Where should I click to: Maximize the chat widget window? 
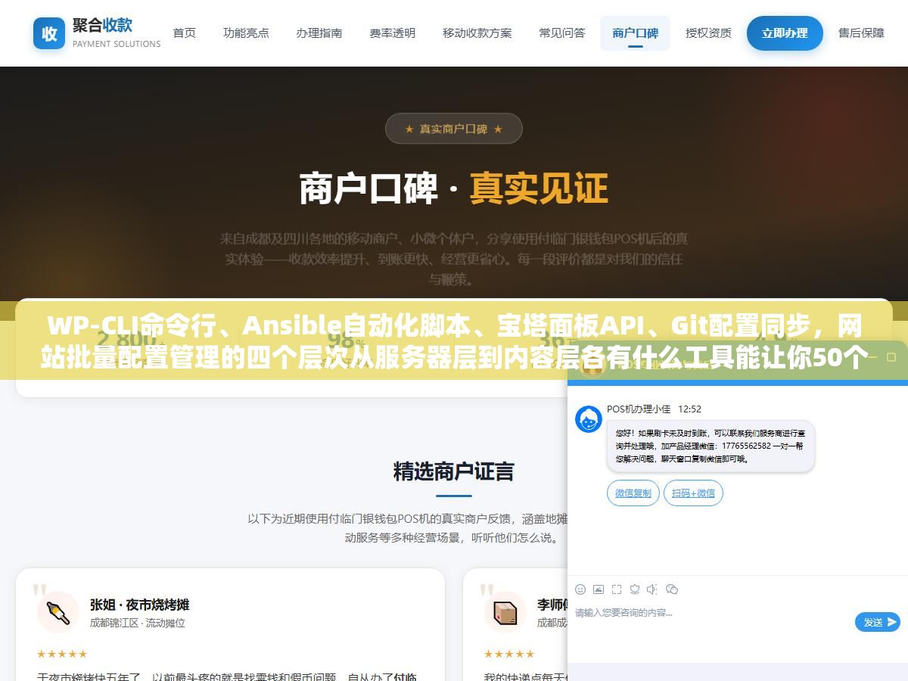click(891, 356)
